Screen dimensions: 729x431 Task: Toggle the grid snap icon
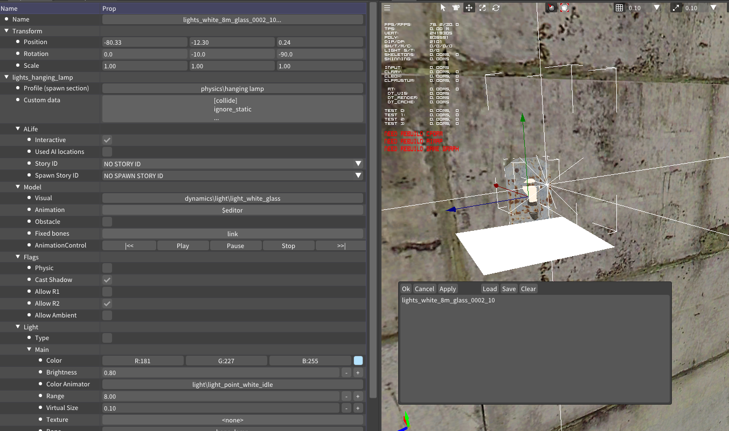point(620,8)
